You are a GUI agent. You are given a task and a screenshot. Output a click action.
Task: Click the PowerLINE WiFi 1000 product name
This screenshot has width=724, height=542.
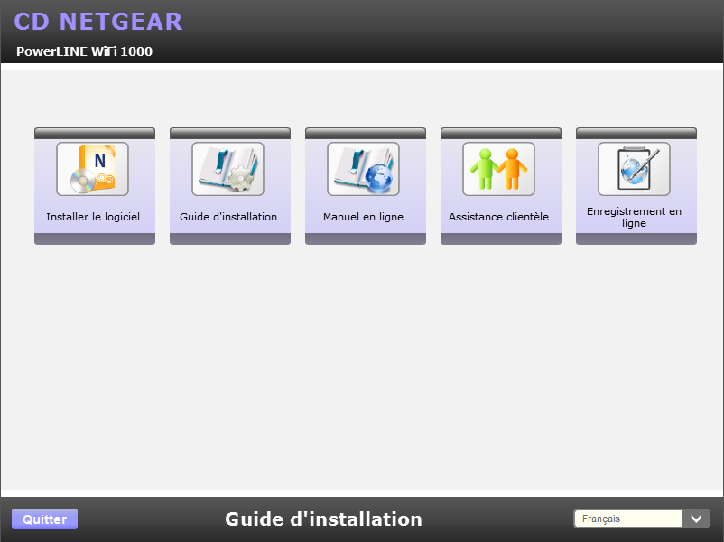click(85, 51)
